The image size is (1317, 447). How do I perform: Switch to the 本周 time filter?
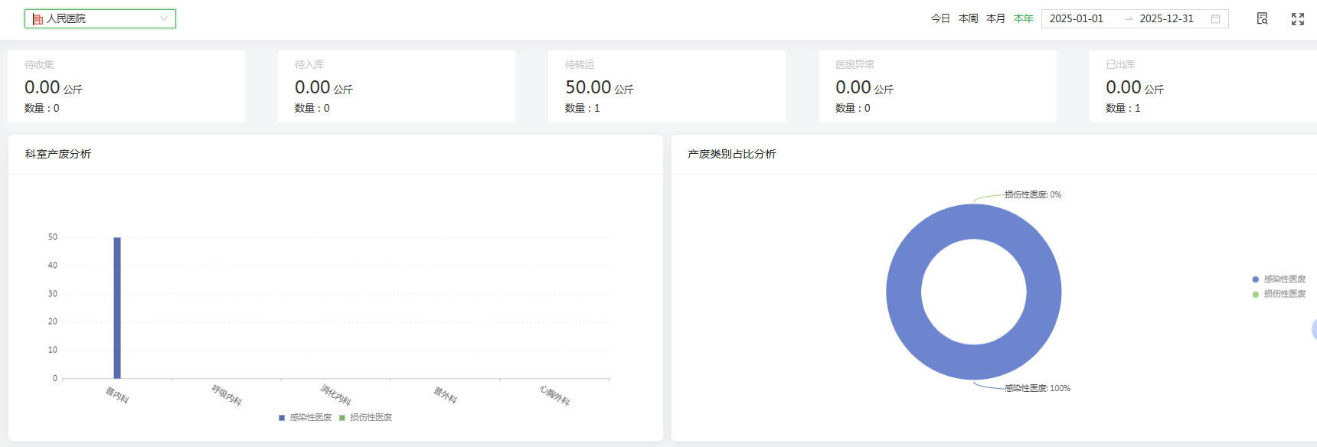point(968,18)
